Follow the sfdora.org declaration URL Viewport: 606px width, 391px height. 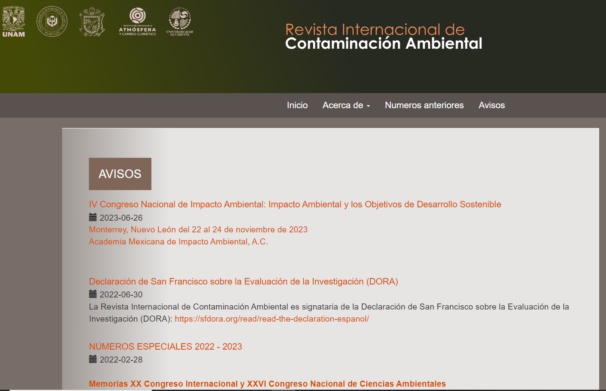(x=272, y=319)
